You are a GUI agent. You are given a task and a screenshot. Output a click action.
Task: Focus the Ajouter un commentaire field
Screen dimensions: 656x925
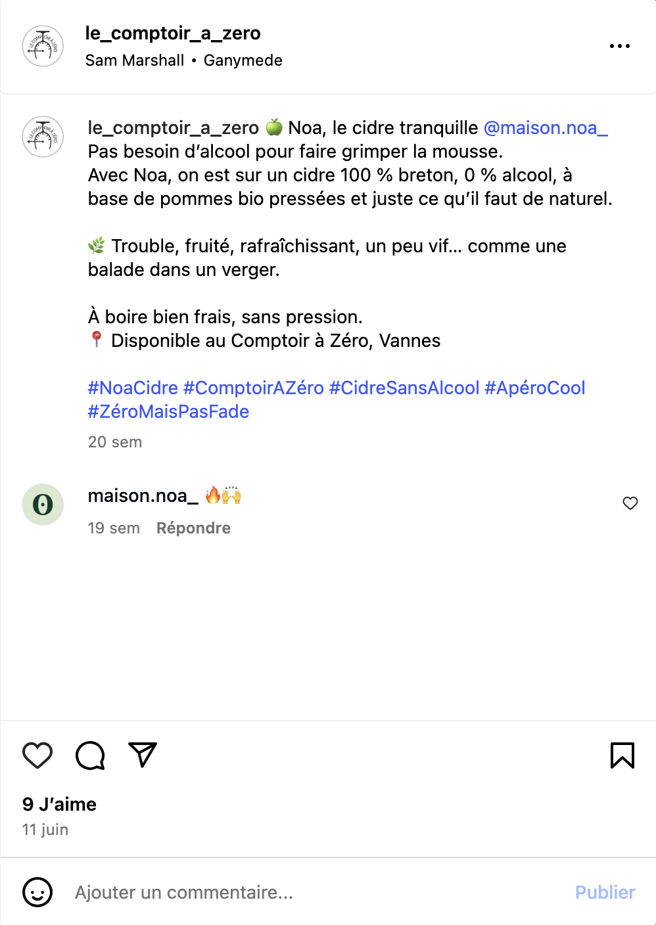point(316,892)
